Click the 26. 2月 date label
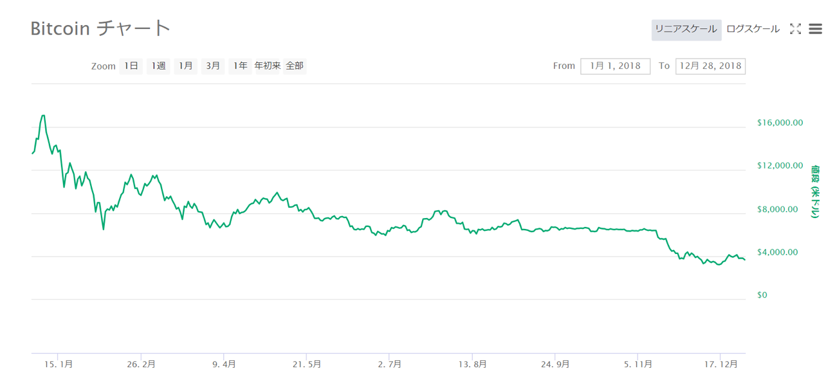Viewport: 826px width, 391px height. (141, 364)
